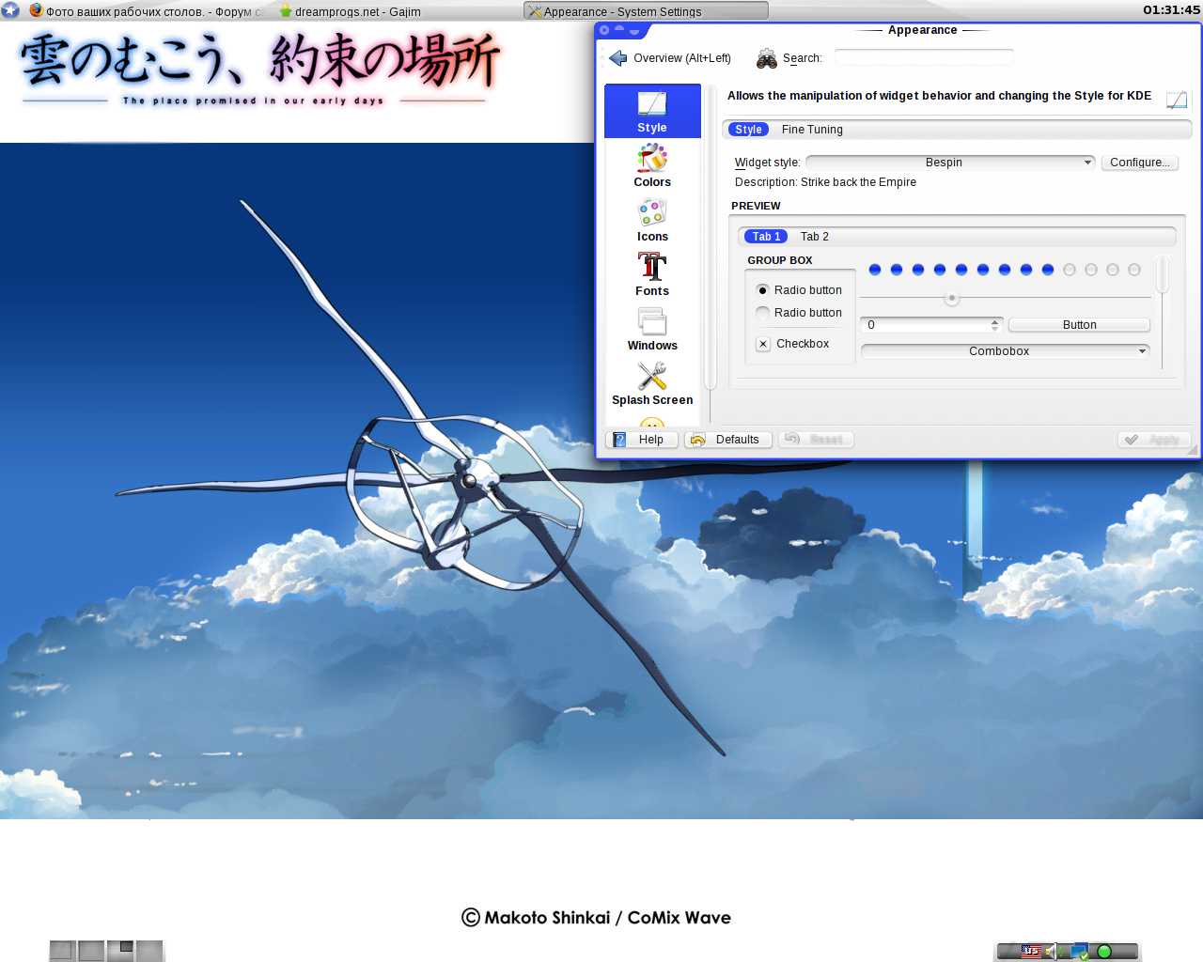The width and height of the screenshot is (1203, 962).
Task: Click the binoculars search icon
Action: point(767,58)
